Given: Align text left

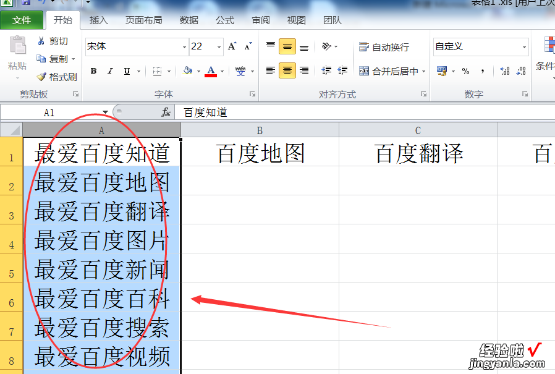Looking at the screenshot, I should click(271, 70).
